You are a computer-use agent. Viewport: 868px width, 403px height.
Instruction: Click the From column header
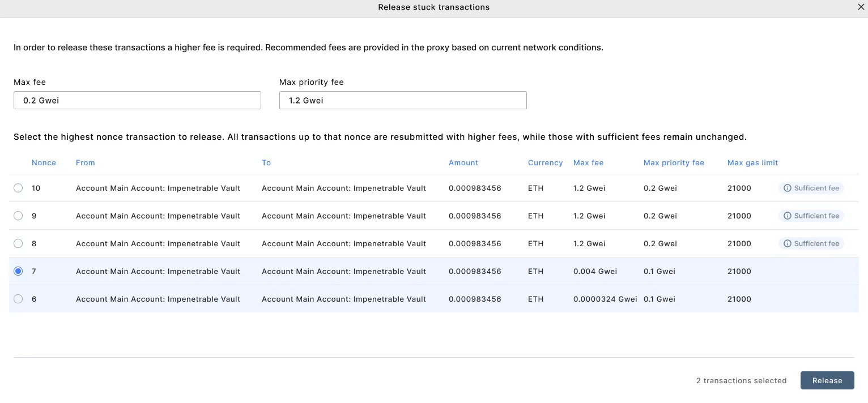[x=86, y=162]
